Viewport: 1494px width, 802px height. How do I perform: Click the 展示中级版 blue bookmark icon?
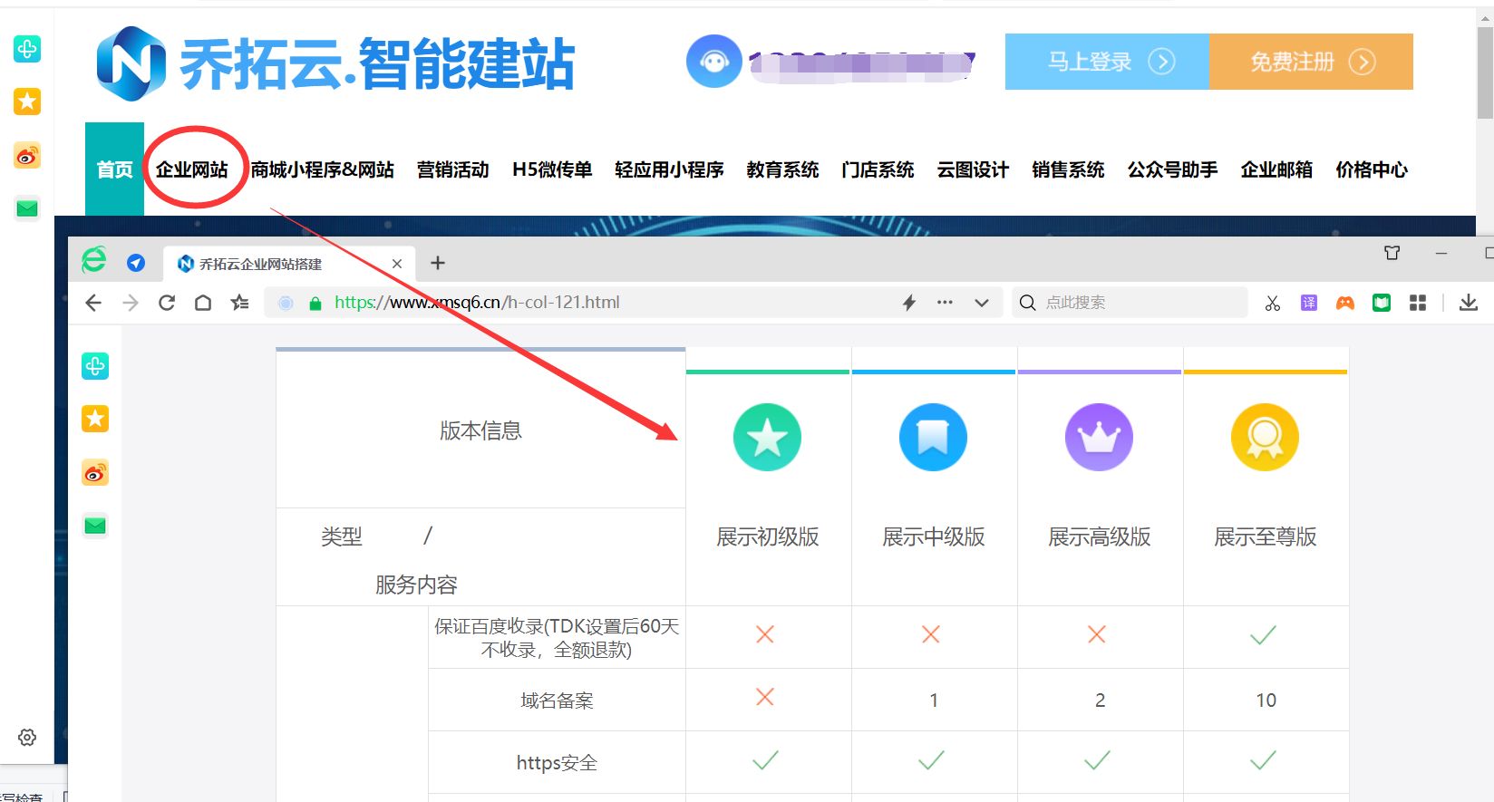pyautogui.click(x=933, y=438)
